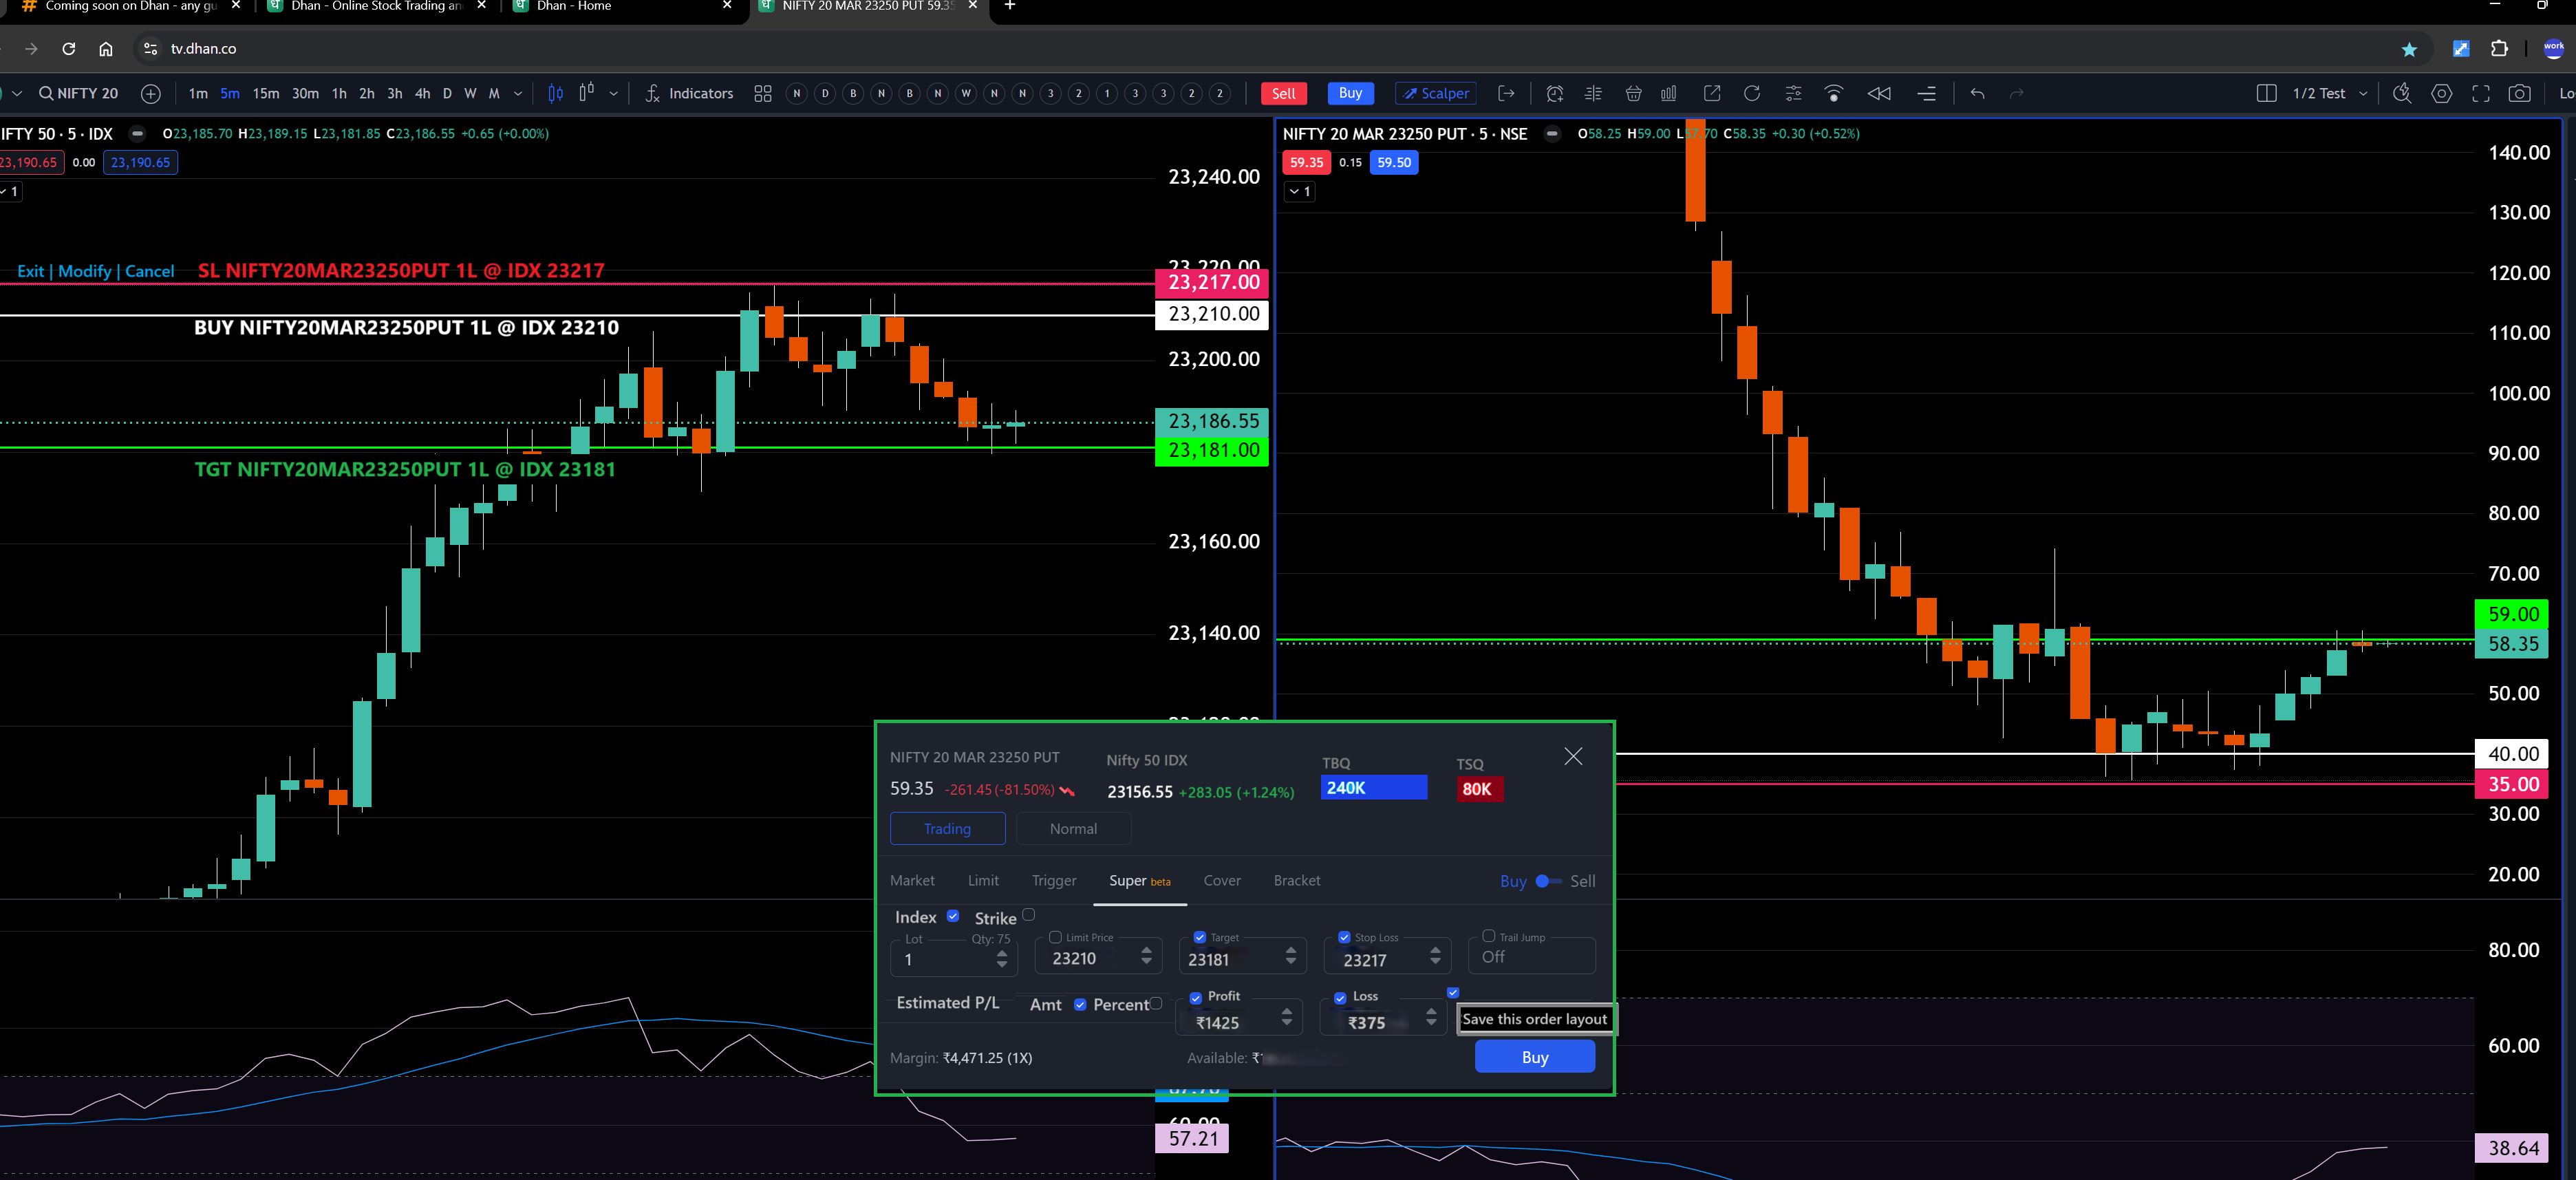The width and height of the screenshot is (2576, 1180).
Task: Open the hexagon settings icon
Action: [2441, 93]
